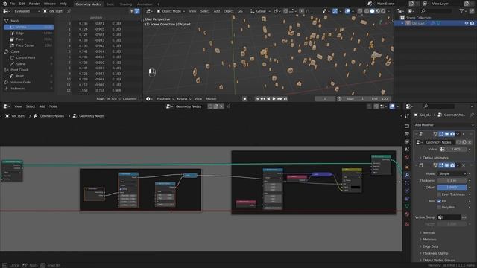Screen dimensions: 477x268
Task: Jump to first frame in timeline
Action: [x=257, y=99]
